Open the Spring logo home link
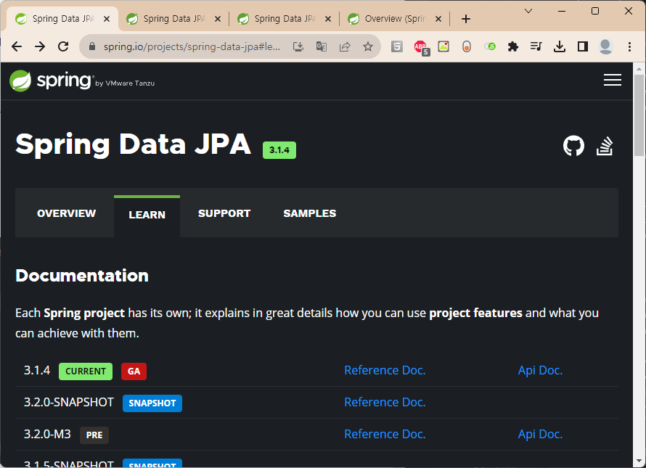 (82, 81)
